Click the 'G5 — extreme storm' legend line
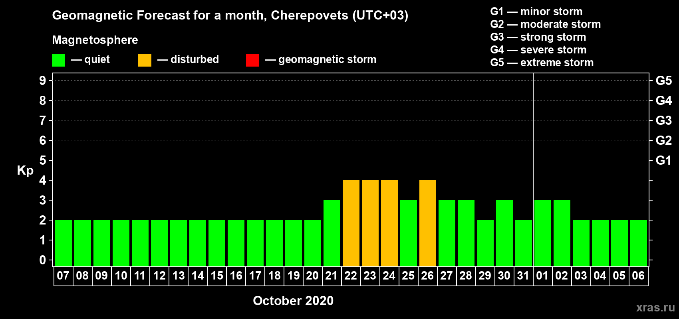The width and height of the screenshot is (679, 319). click(x=542, y=63)
